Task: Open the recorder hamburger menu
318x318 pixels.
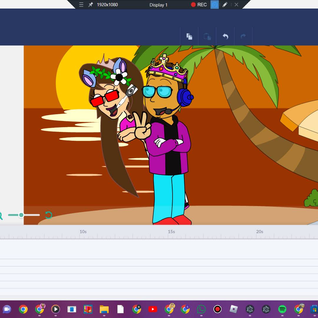Action: coord(81,5)
